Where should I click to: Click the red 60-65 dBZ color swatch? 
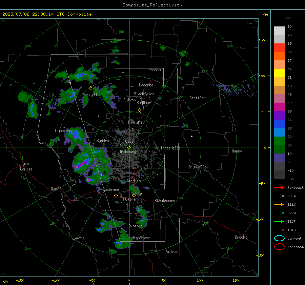(279, 48)
